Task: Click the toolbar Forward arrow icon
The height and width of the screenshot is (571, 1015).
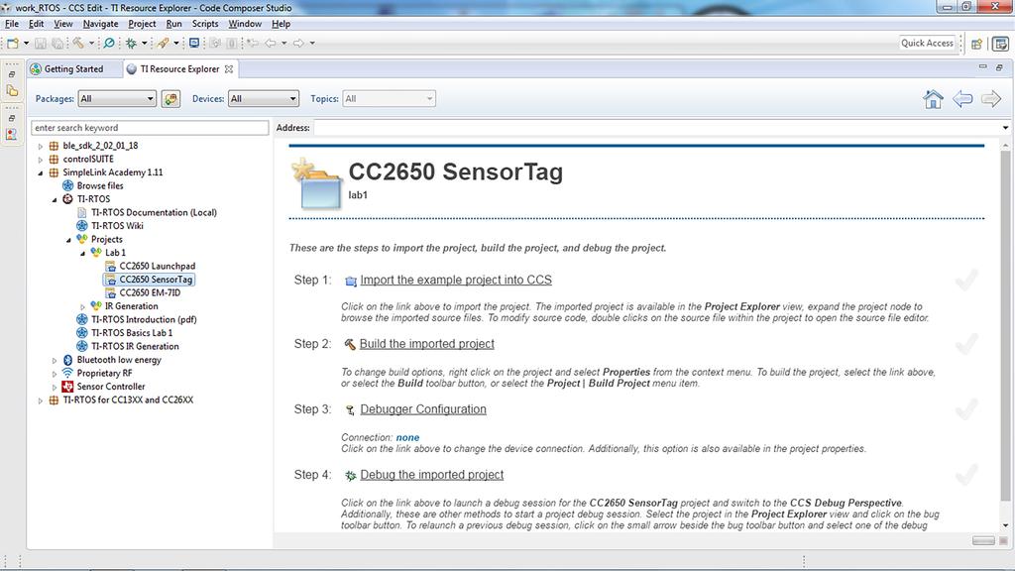Action: tap(298, 43)
